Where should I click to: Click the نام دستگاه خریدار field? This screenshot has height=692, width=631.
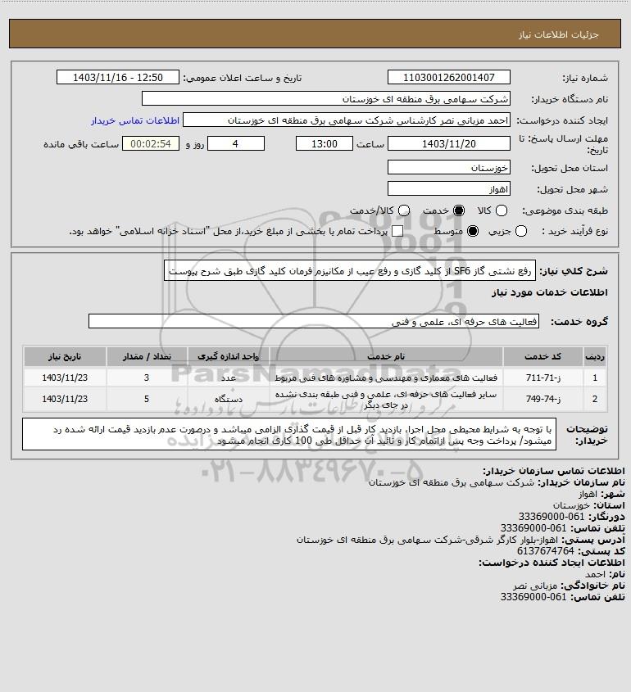pyautogui.click(x=326, y=99)
